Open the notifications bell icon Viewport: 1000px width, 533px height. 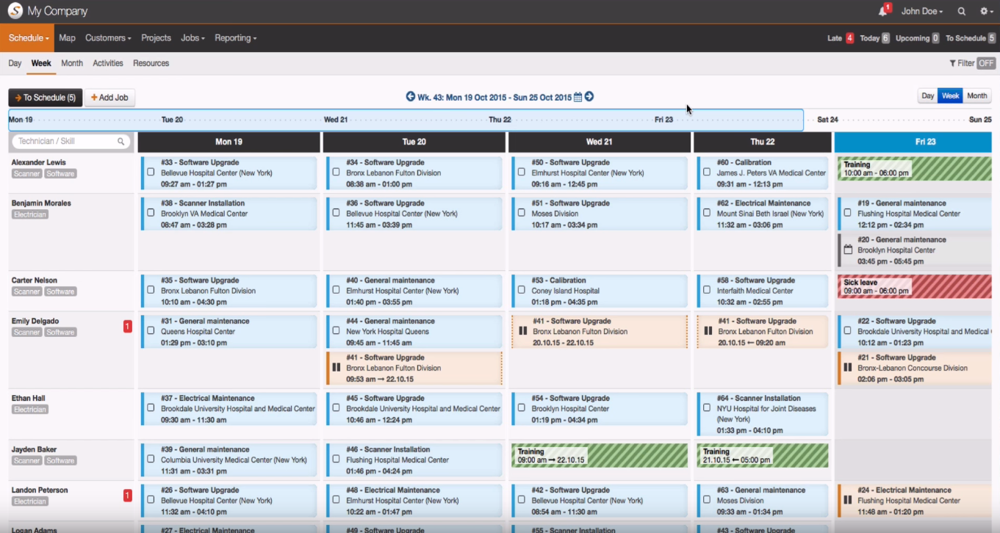coord(880,11)
